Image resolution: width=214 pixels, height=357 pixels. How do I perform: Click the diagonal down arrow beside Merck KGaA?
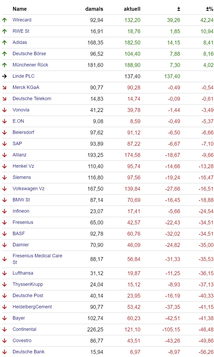4,88
